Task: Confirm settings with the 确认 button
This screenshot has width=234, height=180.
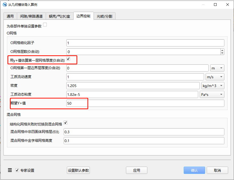Action: (x=194, y=170)
